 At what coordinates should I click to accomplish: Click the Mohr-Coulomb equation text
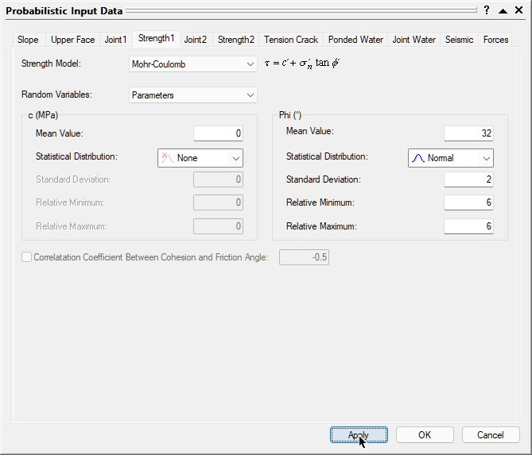pos(302,63)
